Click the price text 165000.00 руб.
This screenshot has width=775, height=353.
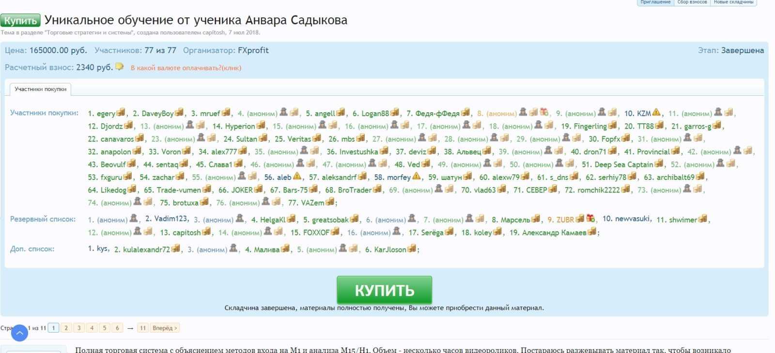tap(58, 50)
